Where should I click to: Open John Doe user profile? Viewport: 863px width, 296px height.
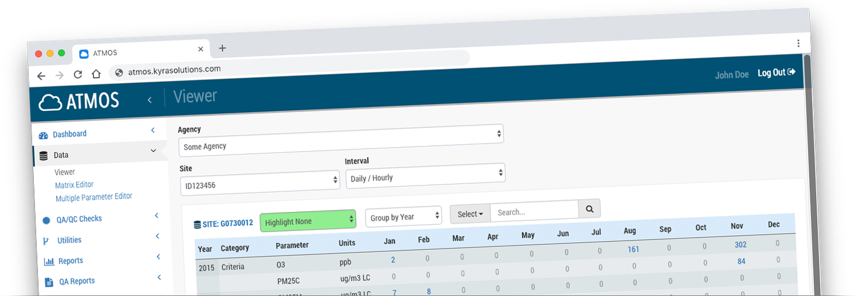732,75
